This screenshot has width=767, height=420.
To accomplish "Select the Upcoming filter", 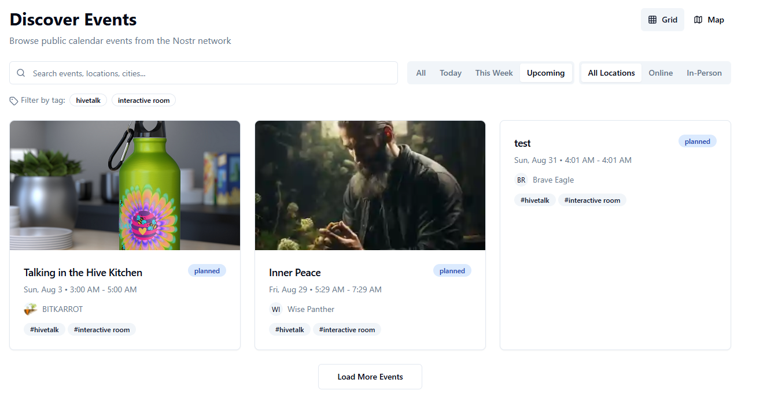I will [x=545, y=73].
